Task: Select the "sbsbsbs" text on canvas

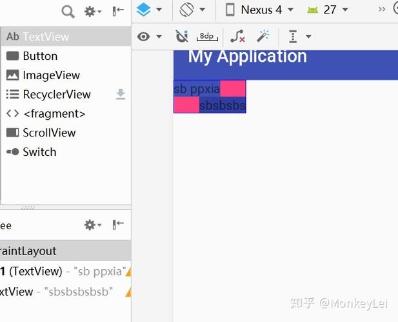Action: tap(223, 105)
